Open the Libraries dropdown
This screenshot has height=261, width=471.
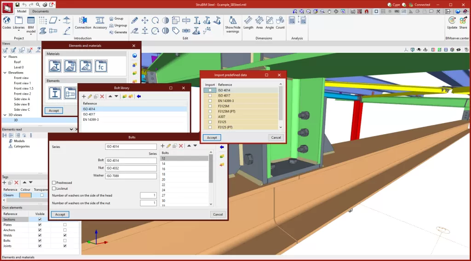pos(19,24)
